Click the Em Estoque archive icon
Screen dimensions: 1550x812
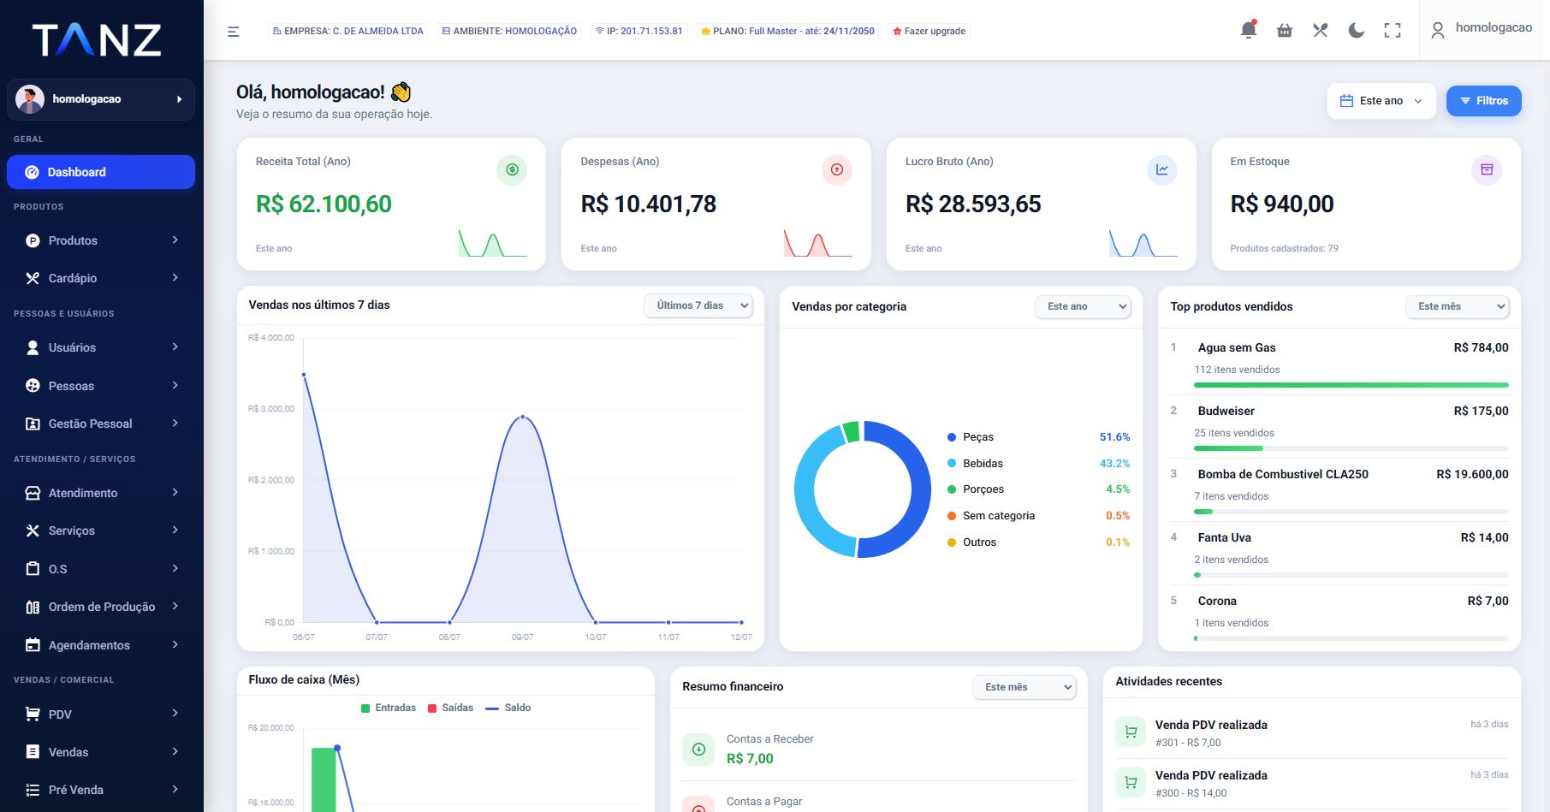coord(1487,169)
